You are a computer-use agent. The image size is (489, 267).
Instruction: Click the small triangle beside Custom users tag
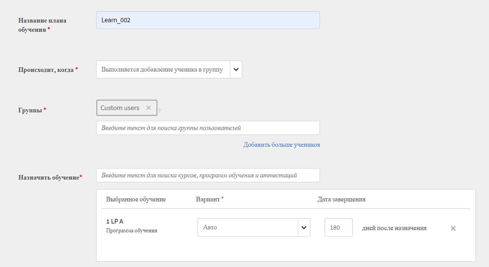tap(160, 110)
